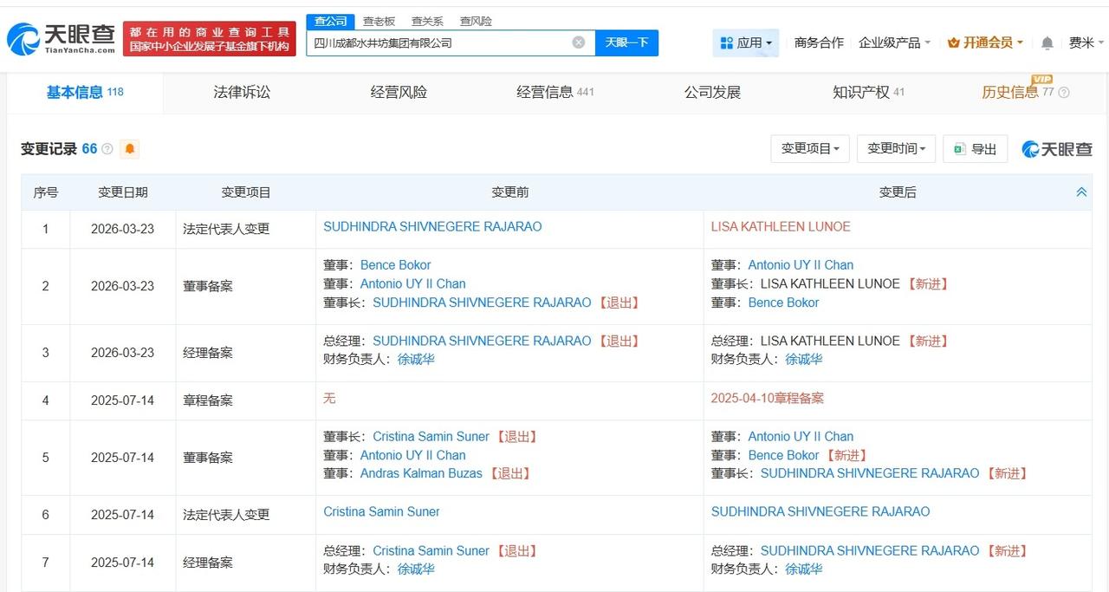Select the 经理备案 cell in row 3

(208, 353)
